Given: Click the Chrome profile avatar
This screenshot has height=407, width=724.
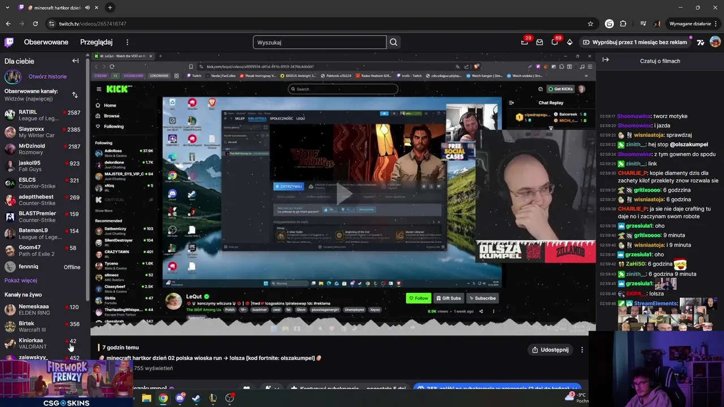Looking at the screenshot, I should click(657, 24).
